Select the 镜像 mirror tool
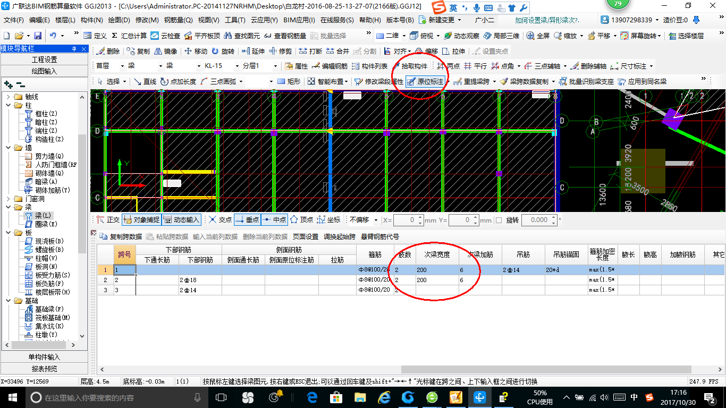This screenshot has width=726, height=408. (x=165, y=51)
